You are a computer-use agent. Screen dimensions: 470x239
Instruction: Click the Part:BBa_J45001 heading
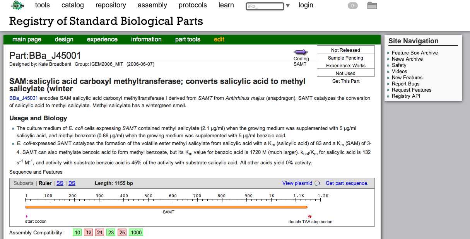pos(45,56)
